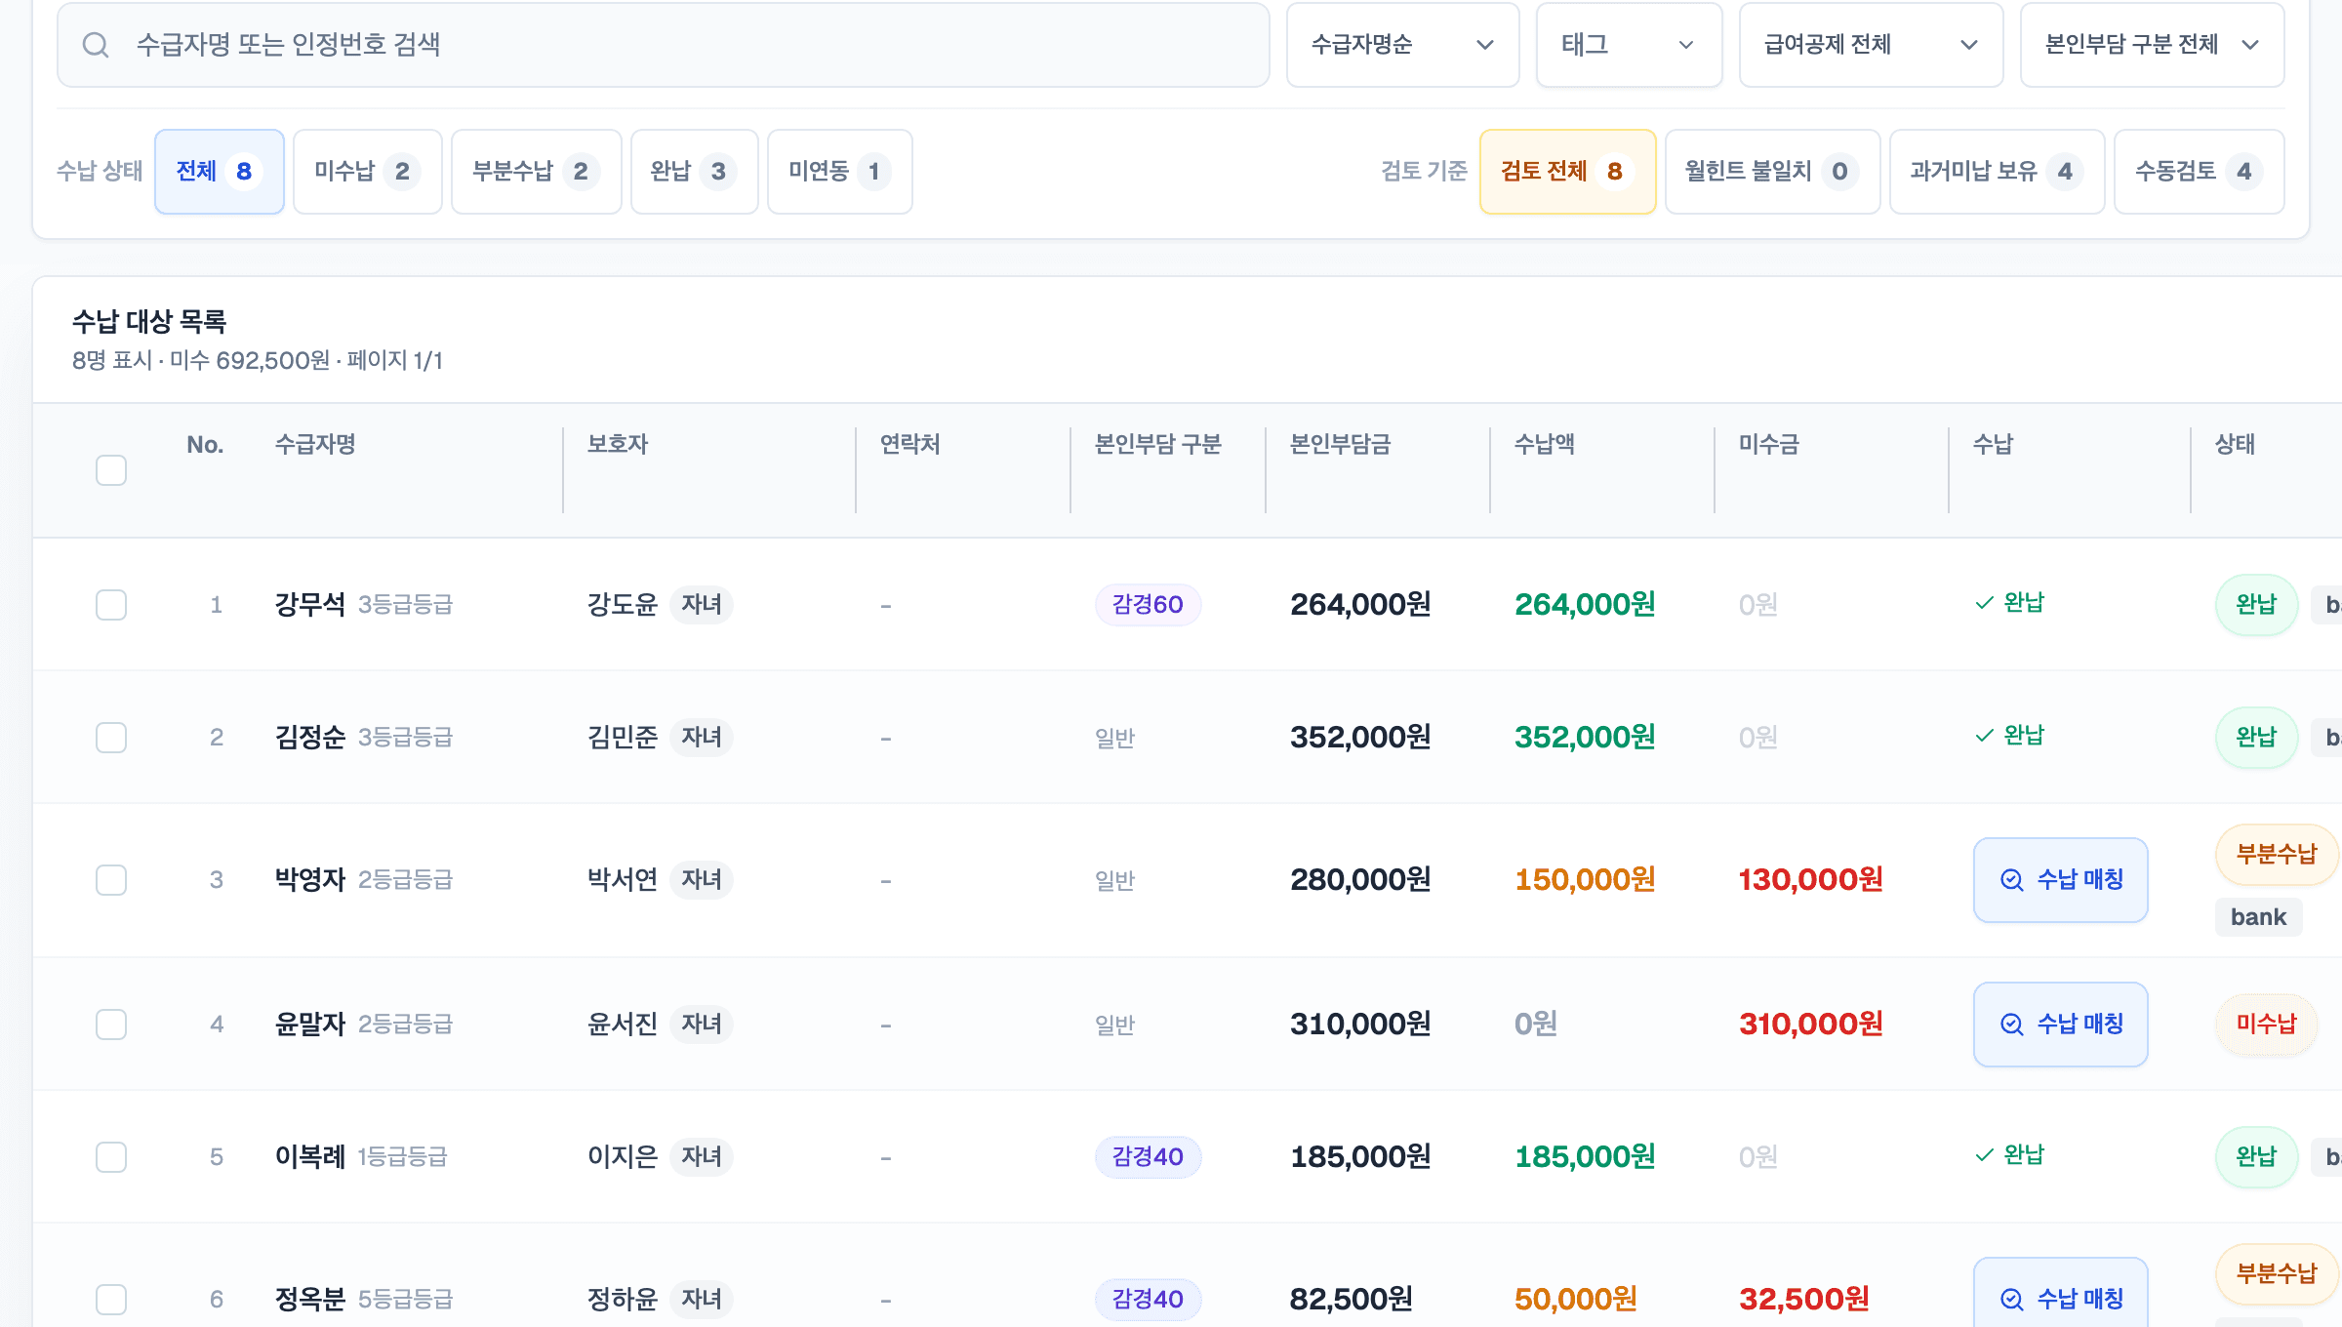This screenshot has width=2342, height=1327.
Task: Click the 연락처 column header
Action: coord(910,445)
